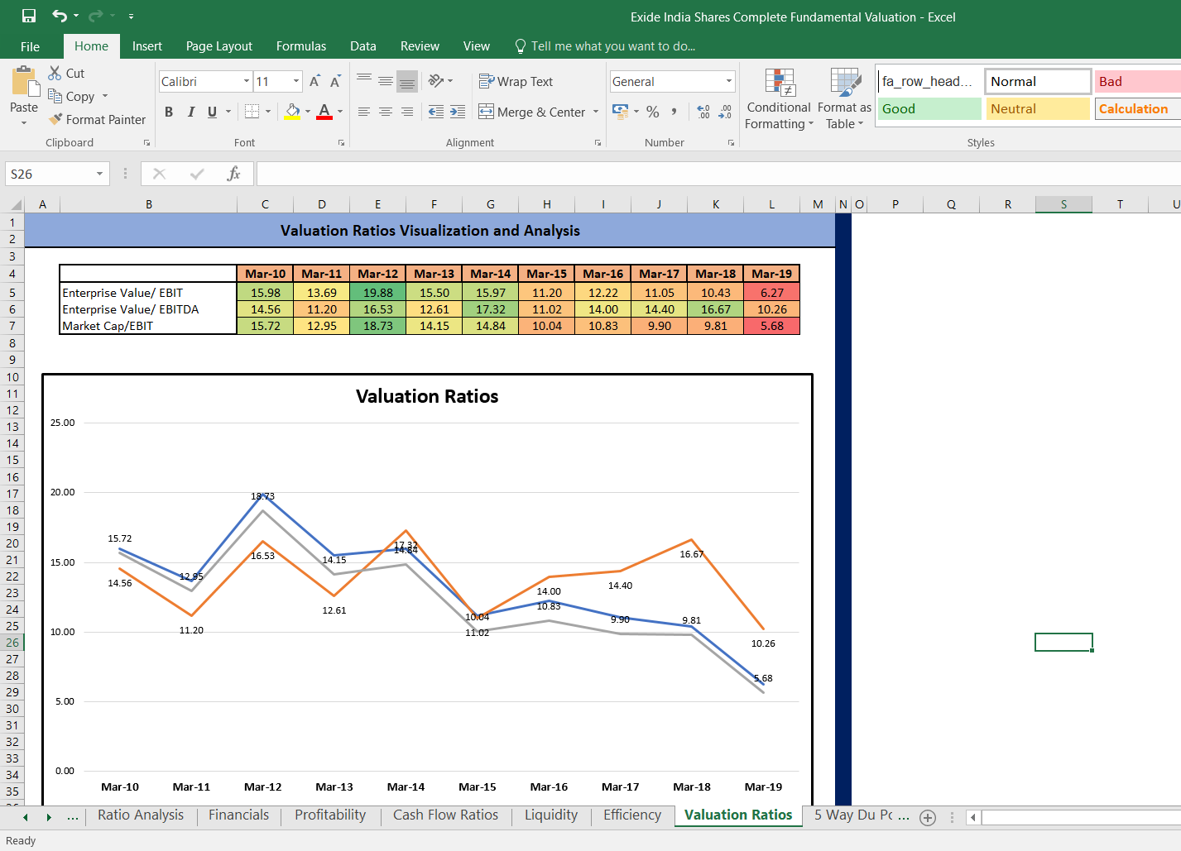Toggle Align Right

(407, 112)
